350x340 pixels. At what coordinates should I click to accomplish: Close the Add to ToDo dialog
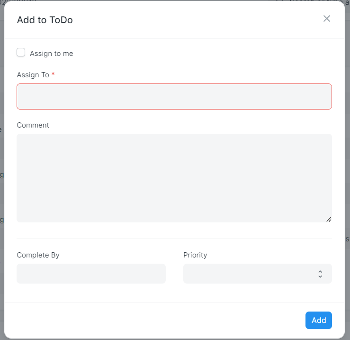[326, 18]
